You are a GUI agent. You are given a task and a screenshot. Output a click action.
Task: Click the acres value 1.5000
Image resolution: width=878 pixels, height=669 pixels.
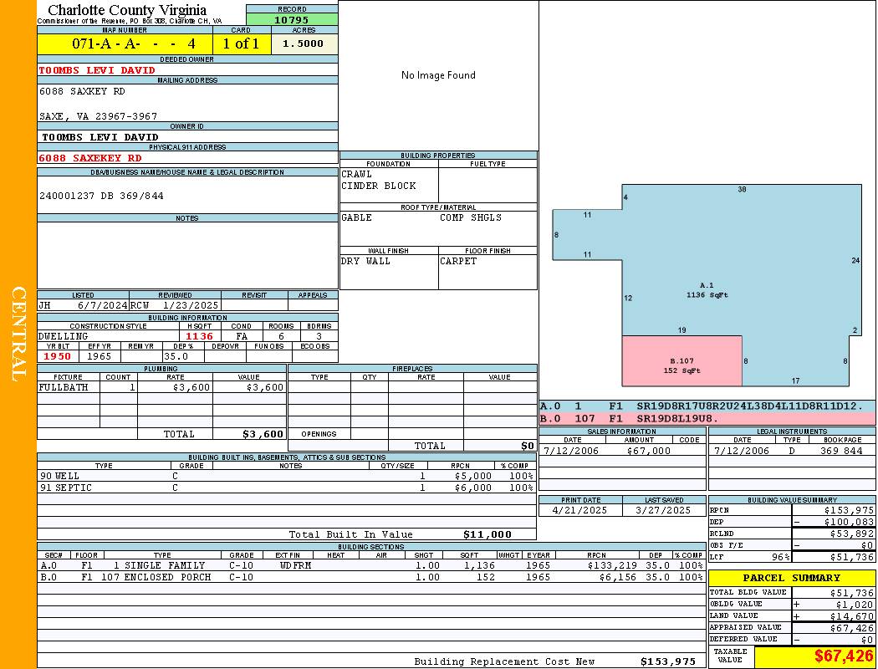tap(304, 43)
